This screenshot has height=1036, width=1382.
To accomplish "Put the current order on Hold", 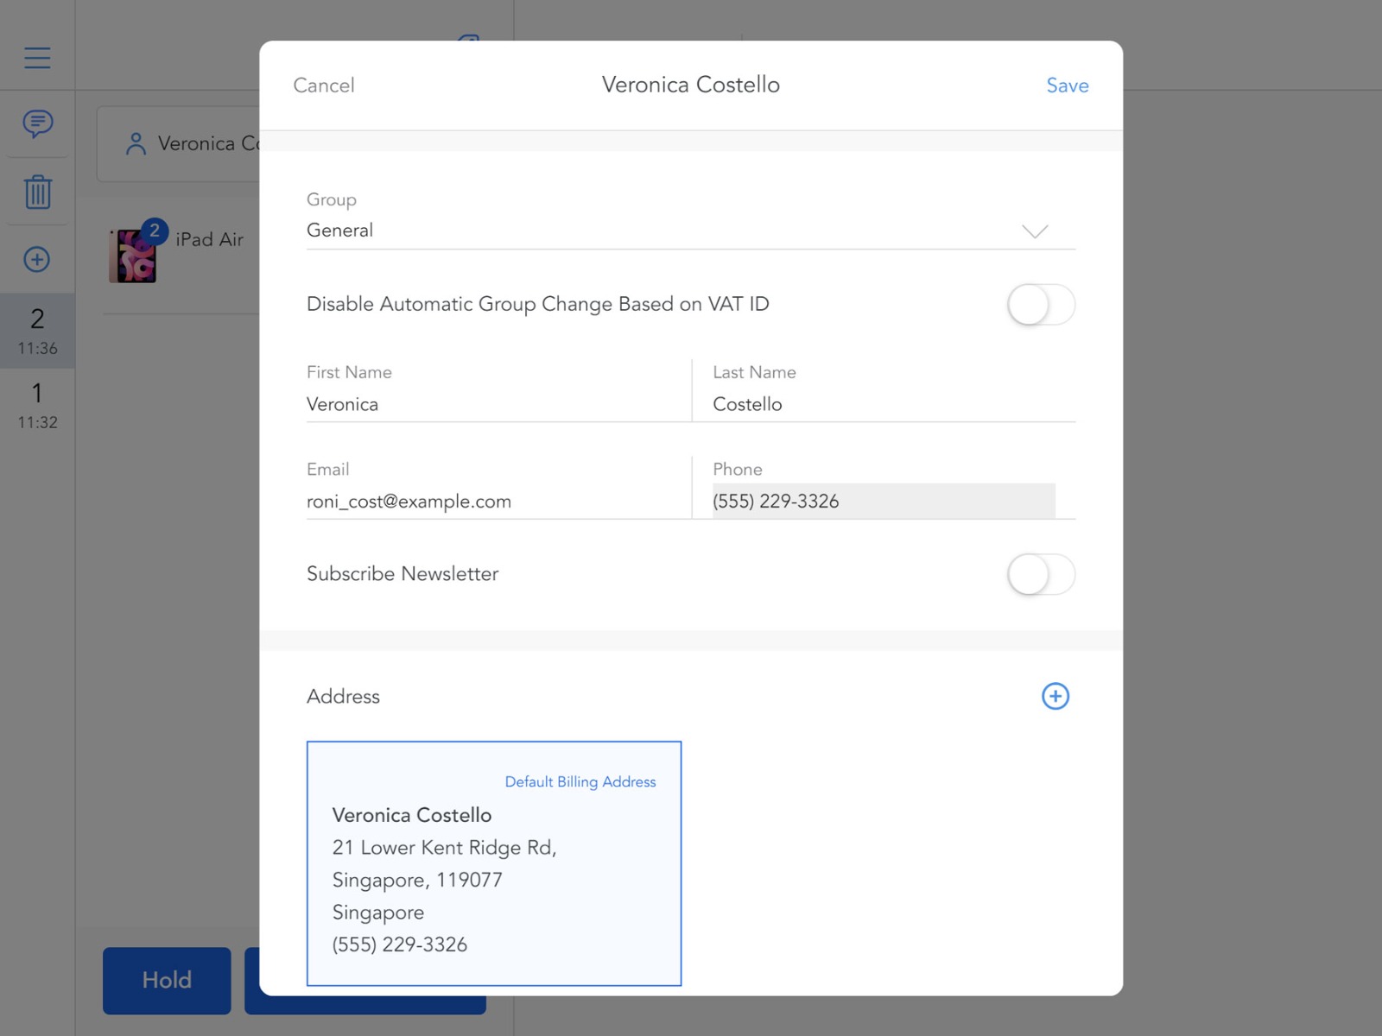I will 166,980.
